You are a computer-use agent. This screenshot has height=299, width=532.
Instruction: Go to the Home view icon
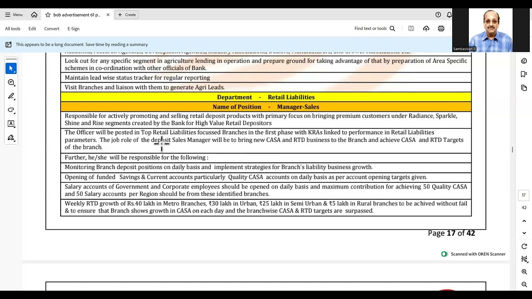point(34,15)
